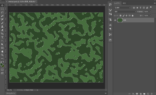This screenshot has width=156, height=95.
Task: Filter layers by pixel layers
Action: click(x=134, y=8)
